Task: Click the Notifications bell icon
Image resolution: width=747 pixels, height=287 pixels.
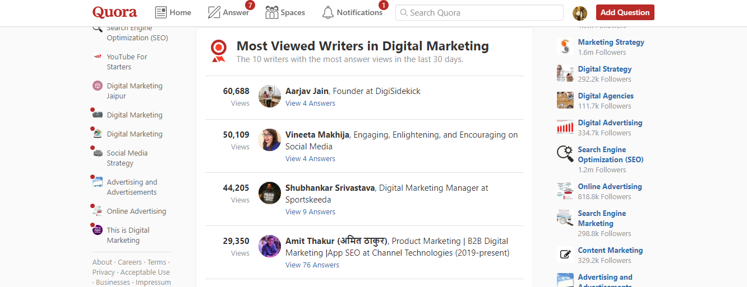Action: click(328, 12)
